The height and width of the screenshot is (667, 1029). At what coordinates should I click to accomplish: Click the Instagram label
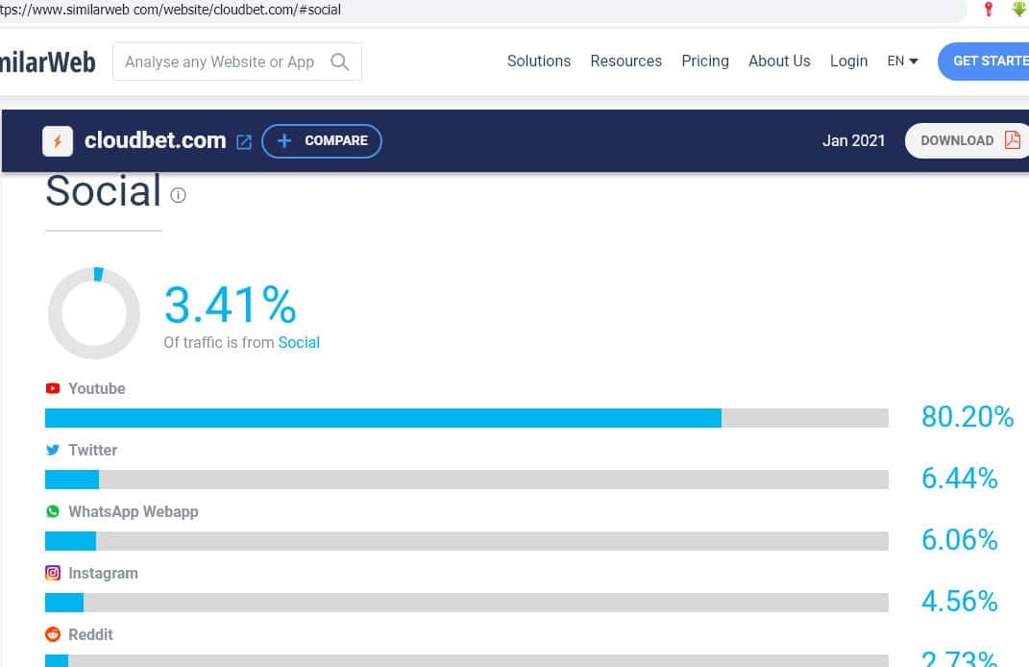[x=103, y=573]
